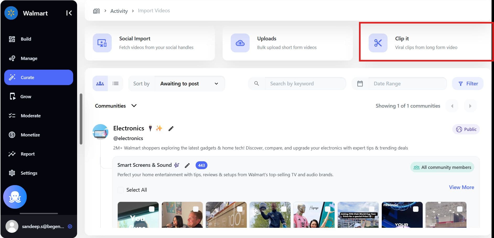Tick checkbox on FIFA Club World Cup trivia video
Viewport: 494px width, 238px height.
pos(372,209)
